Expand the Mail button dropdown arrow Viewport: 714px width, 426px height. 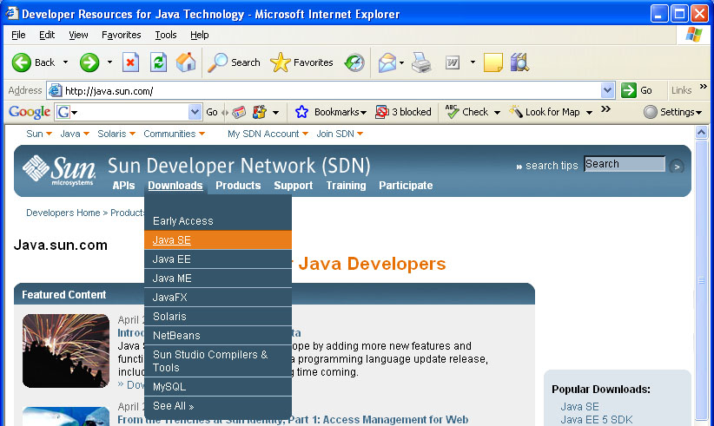click(x=401, y=62)
